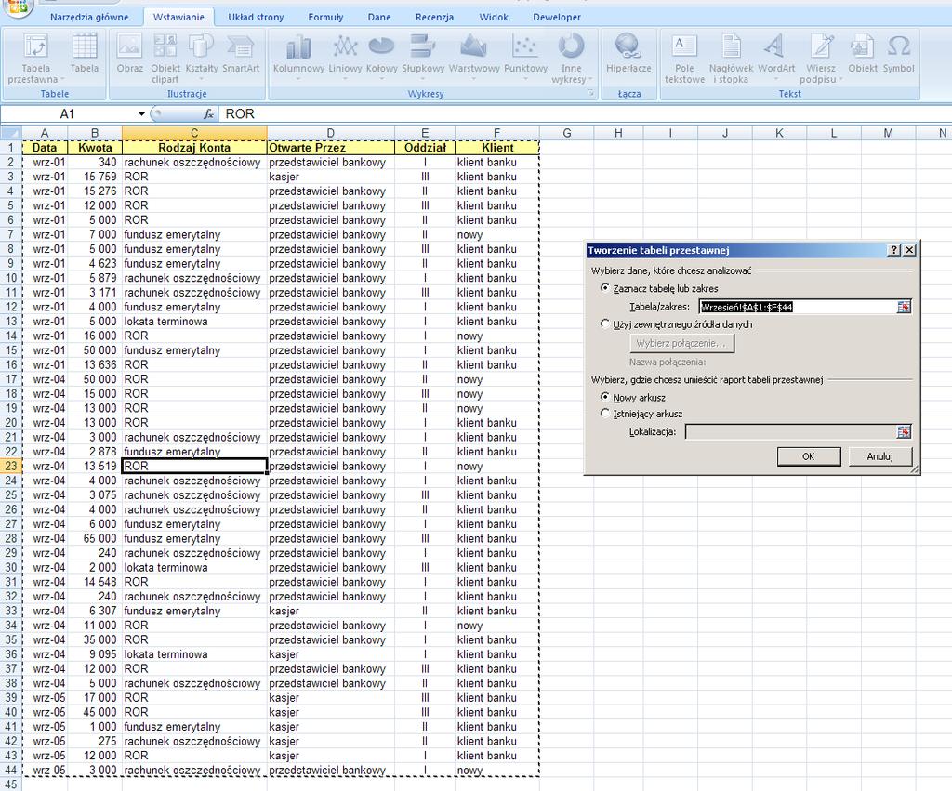
Task: Select row 23 header
Action: 11,467
